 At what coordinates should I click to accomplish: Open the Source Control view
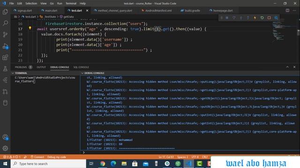[x=5, y=35]
